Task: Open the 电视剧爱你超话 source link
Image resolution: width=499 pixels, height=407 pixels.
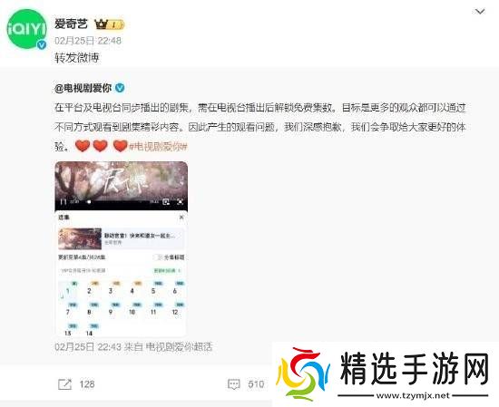Action: [179, 346]
